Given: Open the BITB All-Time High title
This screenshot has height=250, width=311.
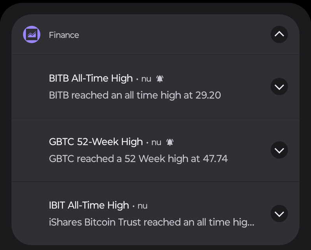Looking at the screenshot, I should [x=91, y=78].
